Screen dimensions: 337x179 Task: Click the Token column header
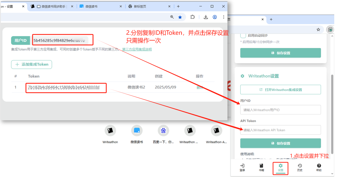pos(34,76)
